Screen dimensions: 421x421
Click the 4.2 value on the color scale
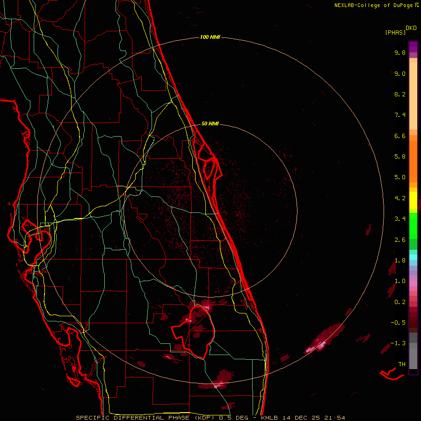(400, 198)
